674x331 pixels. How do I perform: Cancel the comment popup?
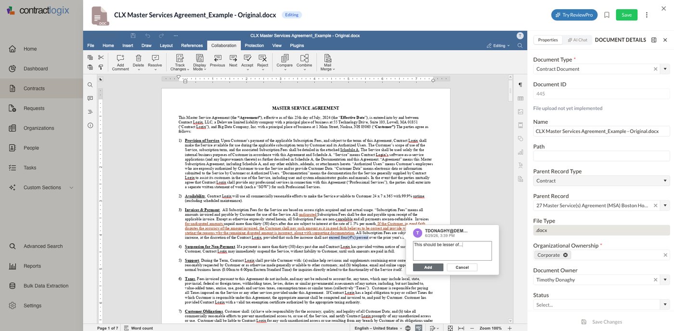(x=462, y=267)
